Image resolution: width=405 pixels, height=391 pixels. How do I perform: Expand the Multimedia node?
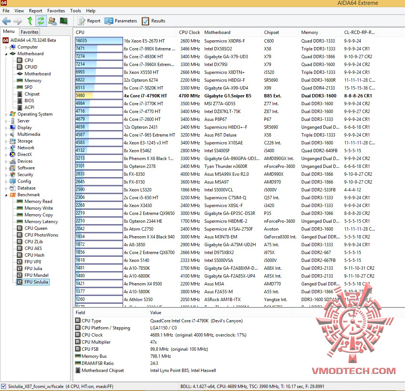click(6, 135)
